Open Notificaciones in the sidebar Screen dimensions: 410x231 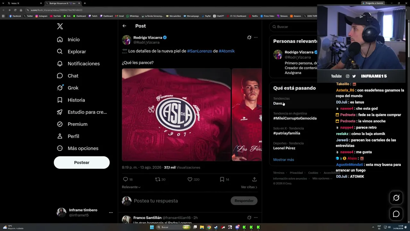(78, 64)
